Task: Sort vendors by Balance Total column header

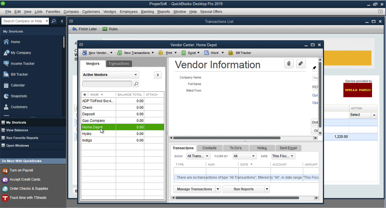Action: point(130,95)
